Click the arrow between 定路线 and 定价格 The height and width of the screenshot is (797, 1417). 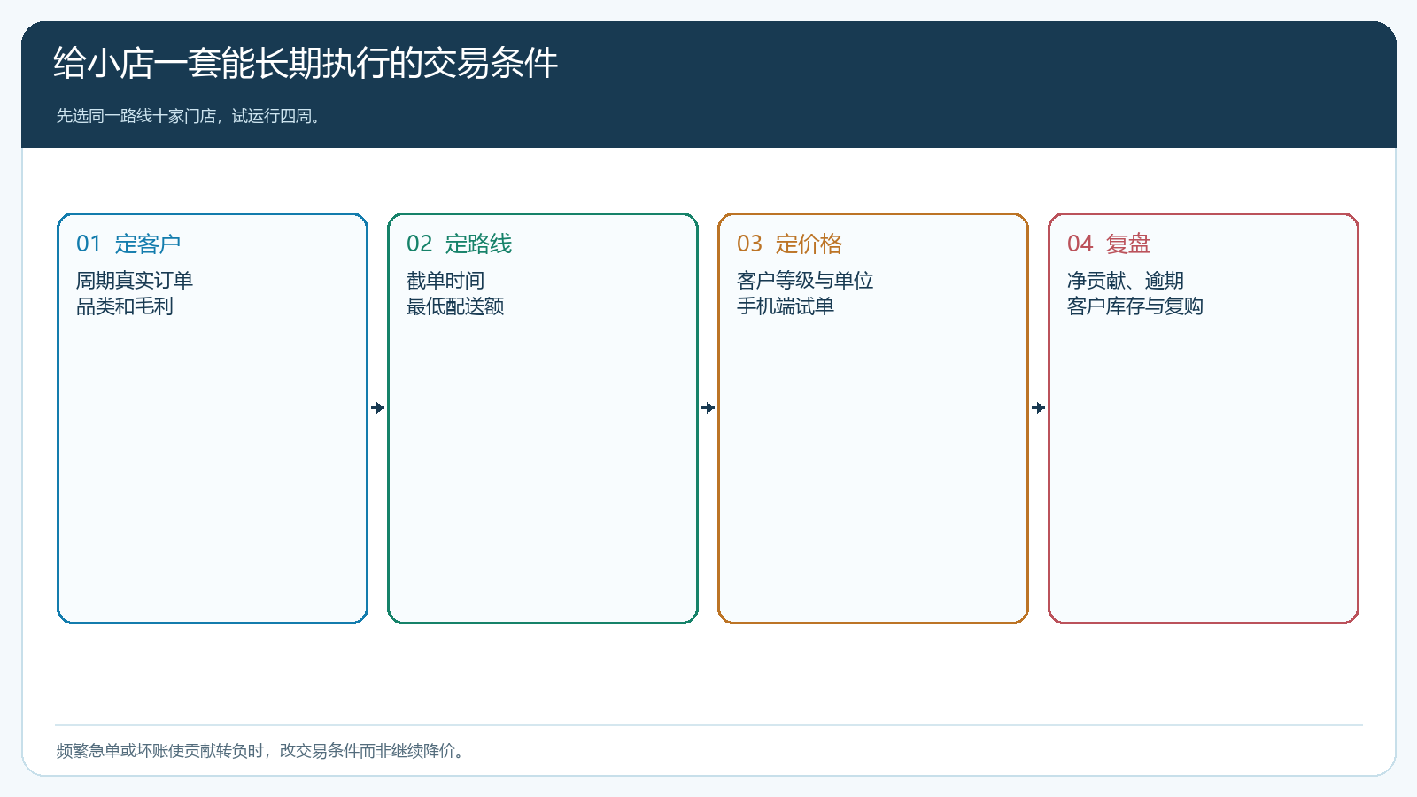(708, 408)
